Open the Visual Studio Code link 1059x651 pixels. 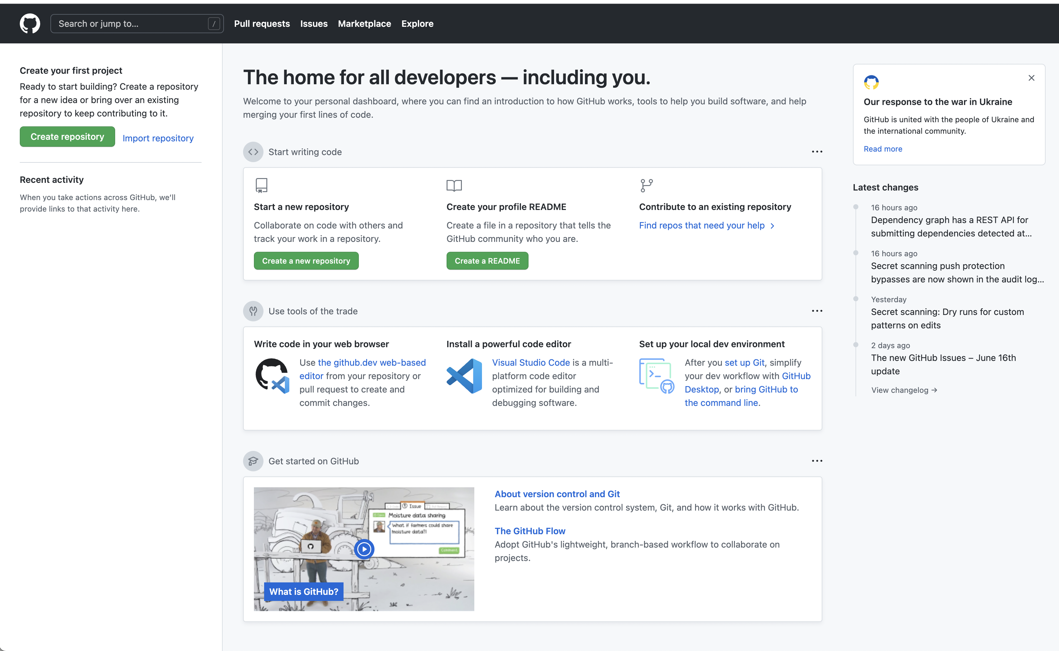530,363
